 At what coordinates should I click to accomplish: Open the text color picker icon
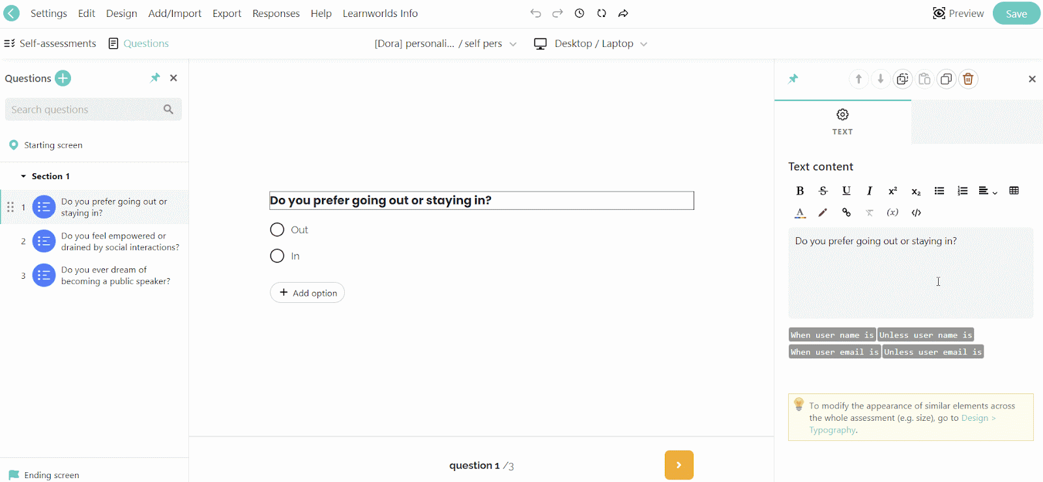(800, 212)
